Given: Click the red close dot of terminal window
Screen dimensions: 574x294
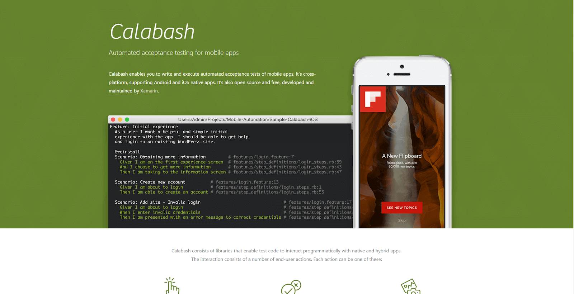Looking at the screenshot, I should 113,119.
